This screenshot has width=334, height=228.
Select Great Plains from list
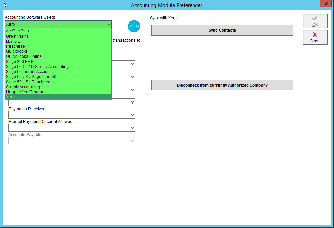point(58,36)
